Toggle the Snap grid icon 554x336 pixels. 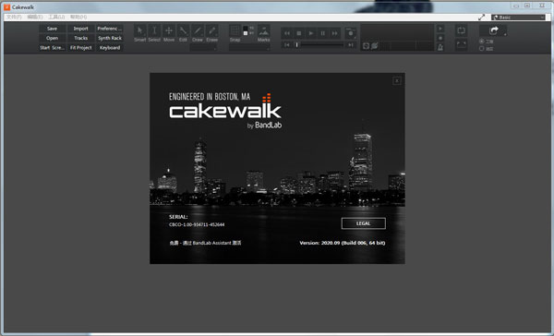[235, 30]
